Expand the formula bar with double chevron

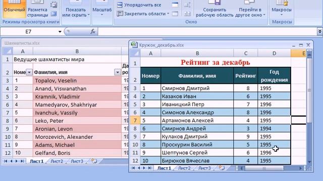tap(319, 31)
